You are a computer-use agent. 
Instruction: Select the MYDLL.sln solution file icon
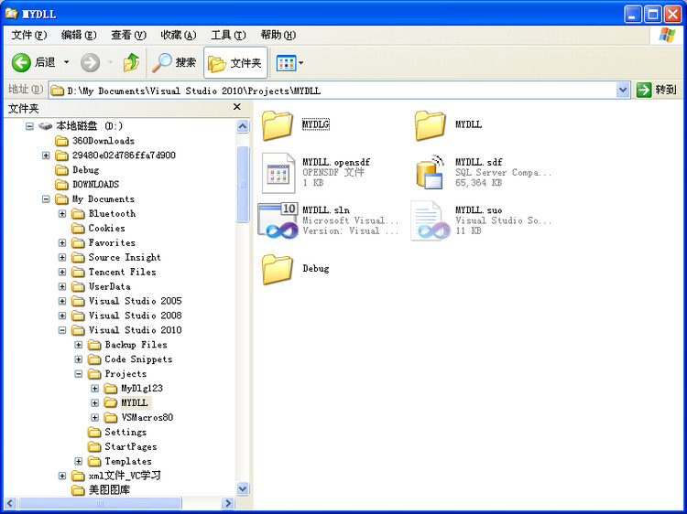tap(278, 220)
